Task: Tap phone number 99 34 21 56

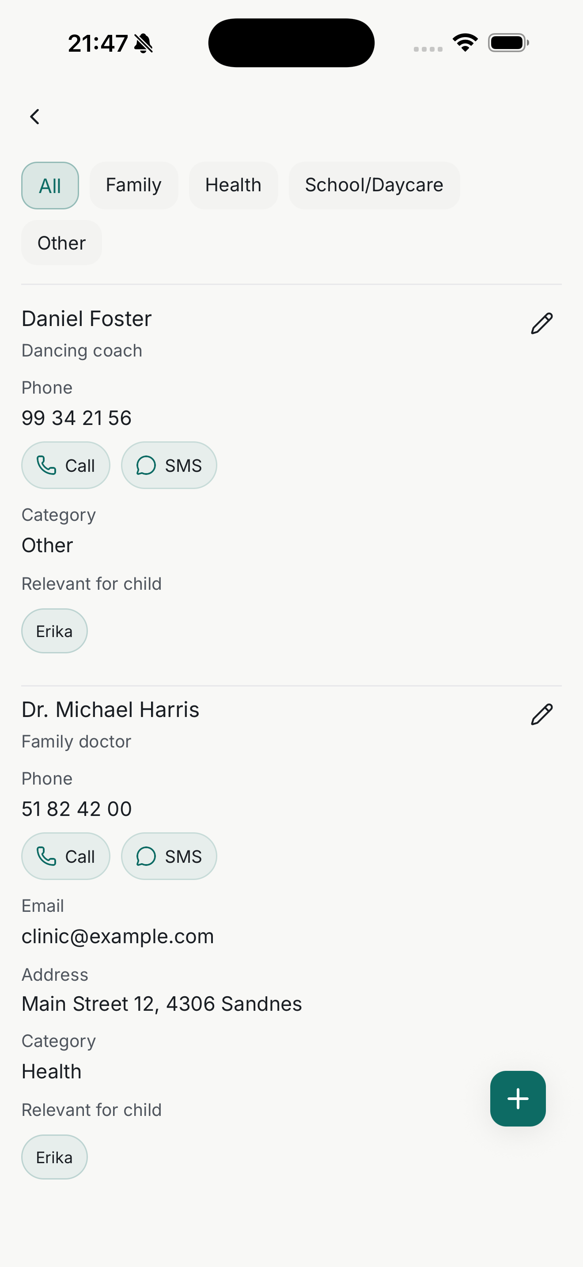Action: pyautogui.click(x=77, y=418)
